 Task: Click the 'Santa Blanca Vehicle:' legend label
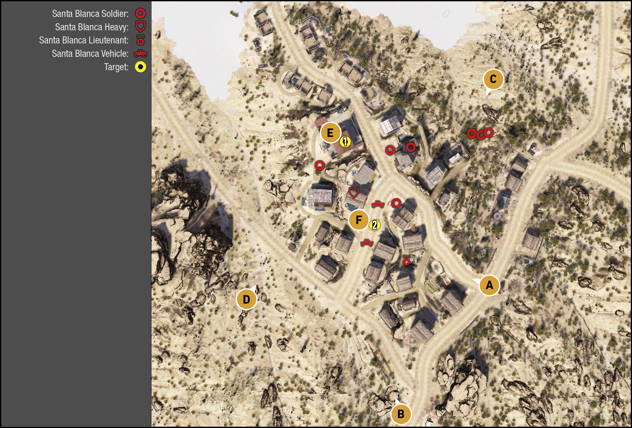(90, 54)
